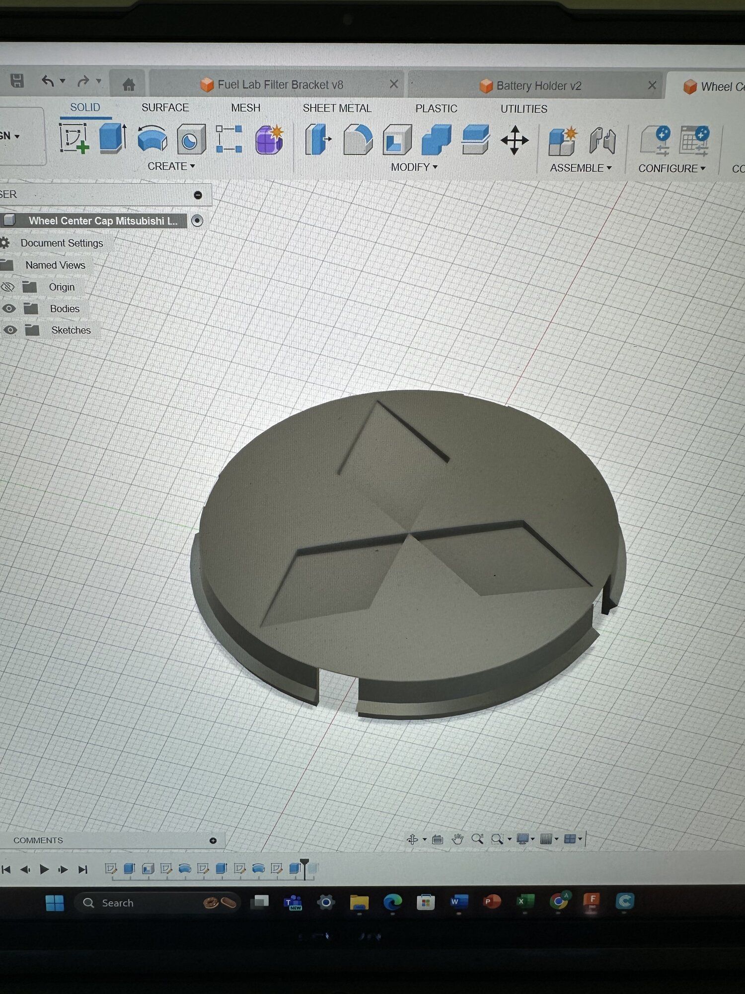Screen dimensions: 745x994
Task: Click the Offset Face icon beside Move/Copy
Action: [x=476, y=140]
